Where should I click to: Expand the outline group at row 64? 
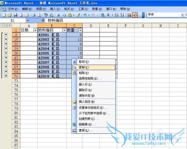6,71
